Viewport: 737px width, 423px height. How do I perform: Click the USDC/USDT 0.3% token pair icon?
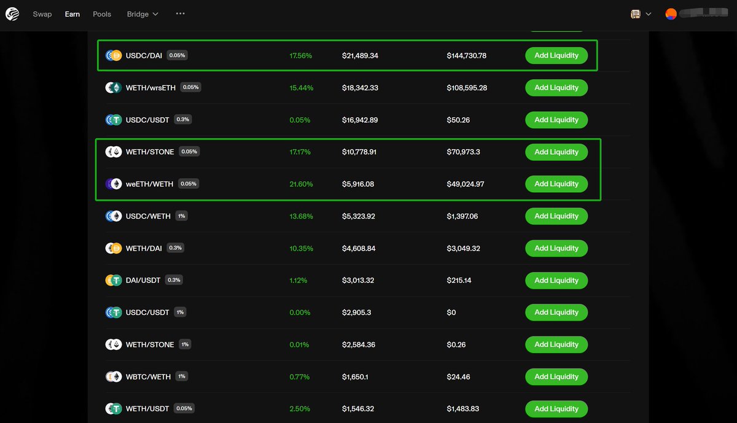pos(114,120)
